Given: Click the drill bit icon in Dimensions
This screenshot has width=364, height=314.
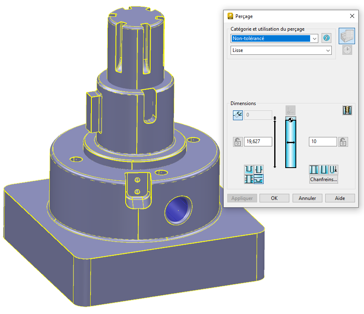Looking at the screenshot, I should [347, 110].
